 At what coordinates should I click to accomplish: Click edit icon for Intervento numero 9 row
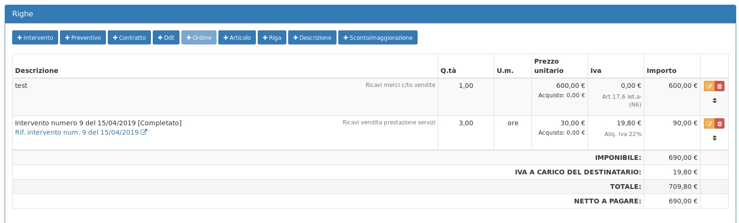(709, 123)
